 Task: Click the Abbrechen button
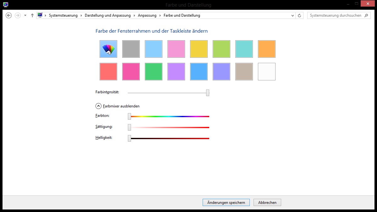[267, 203]
